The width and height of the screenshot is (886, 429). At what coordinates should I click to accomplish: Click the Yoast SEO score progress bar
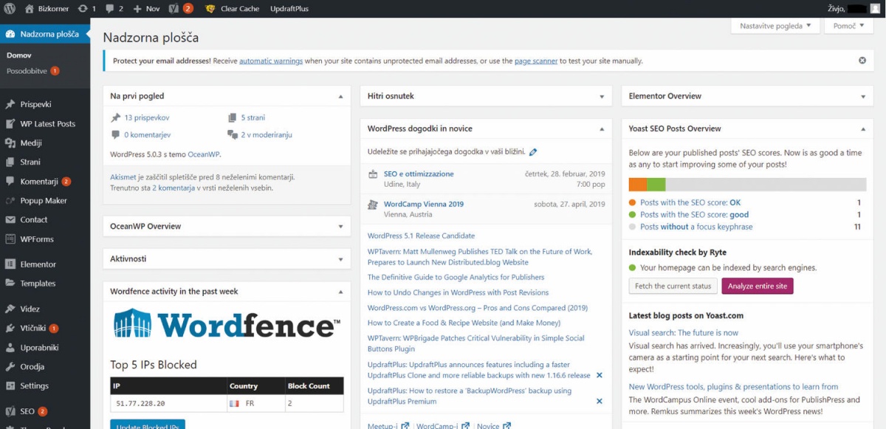(747, 185)
